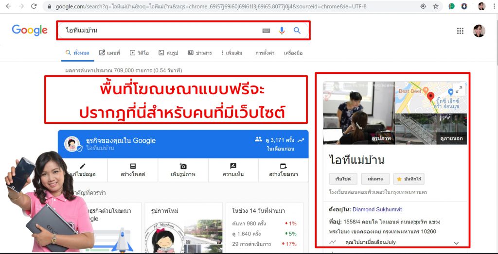498x254 pixels.
Task: Open the Google account profile picture
Action: [479, 31]
